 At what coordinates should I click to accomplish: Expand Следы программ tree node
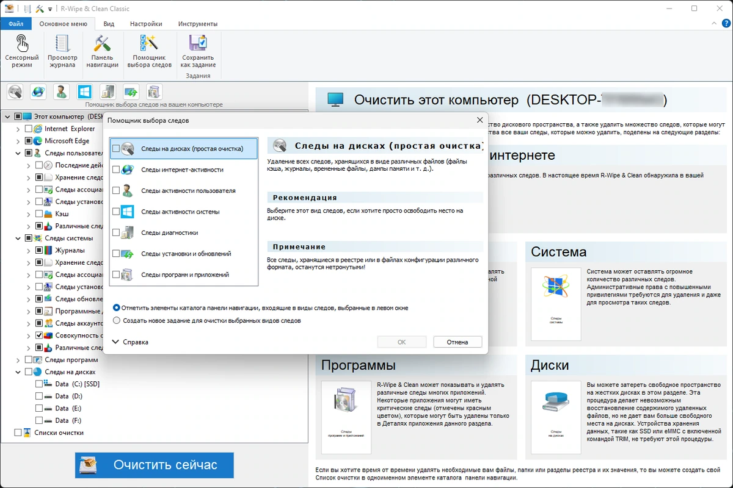click(18, 360)
